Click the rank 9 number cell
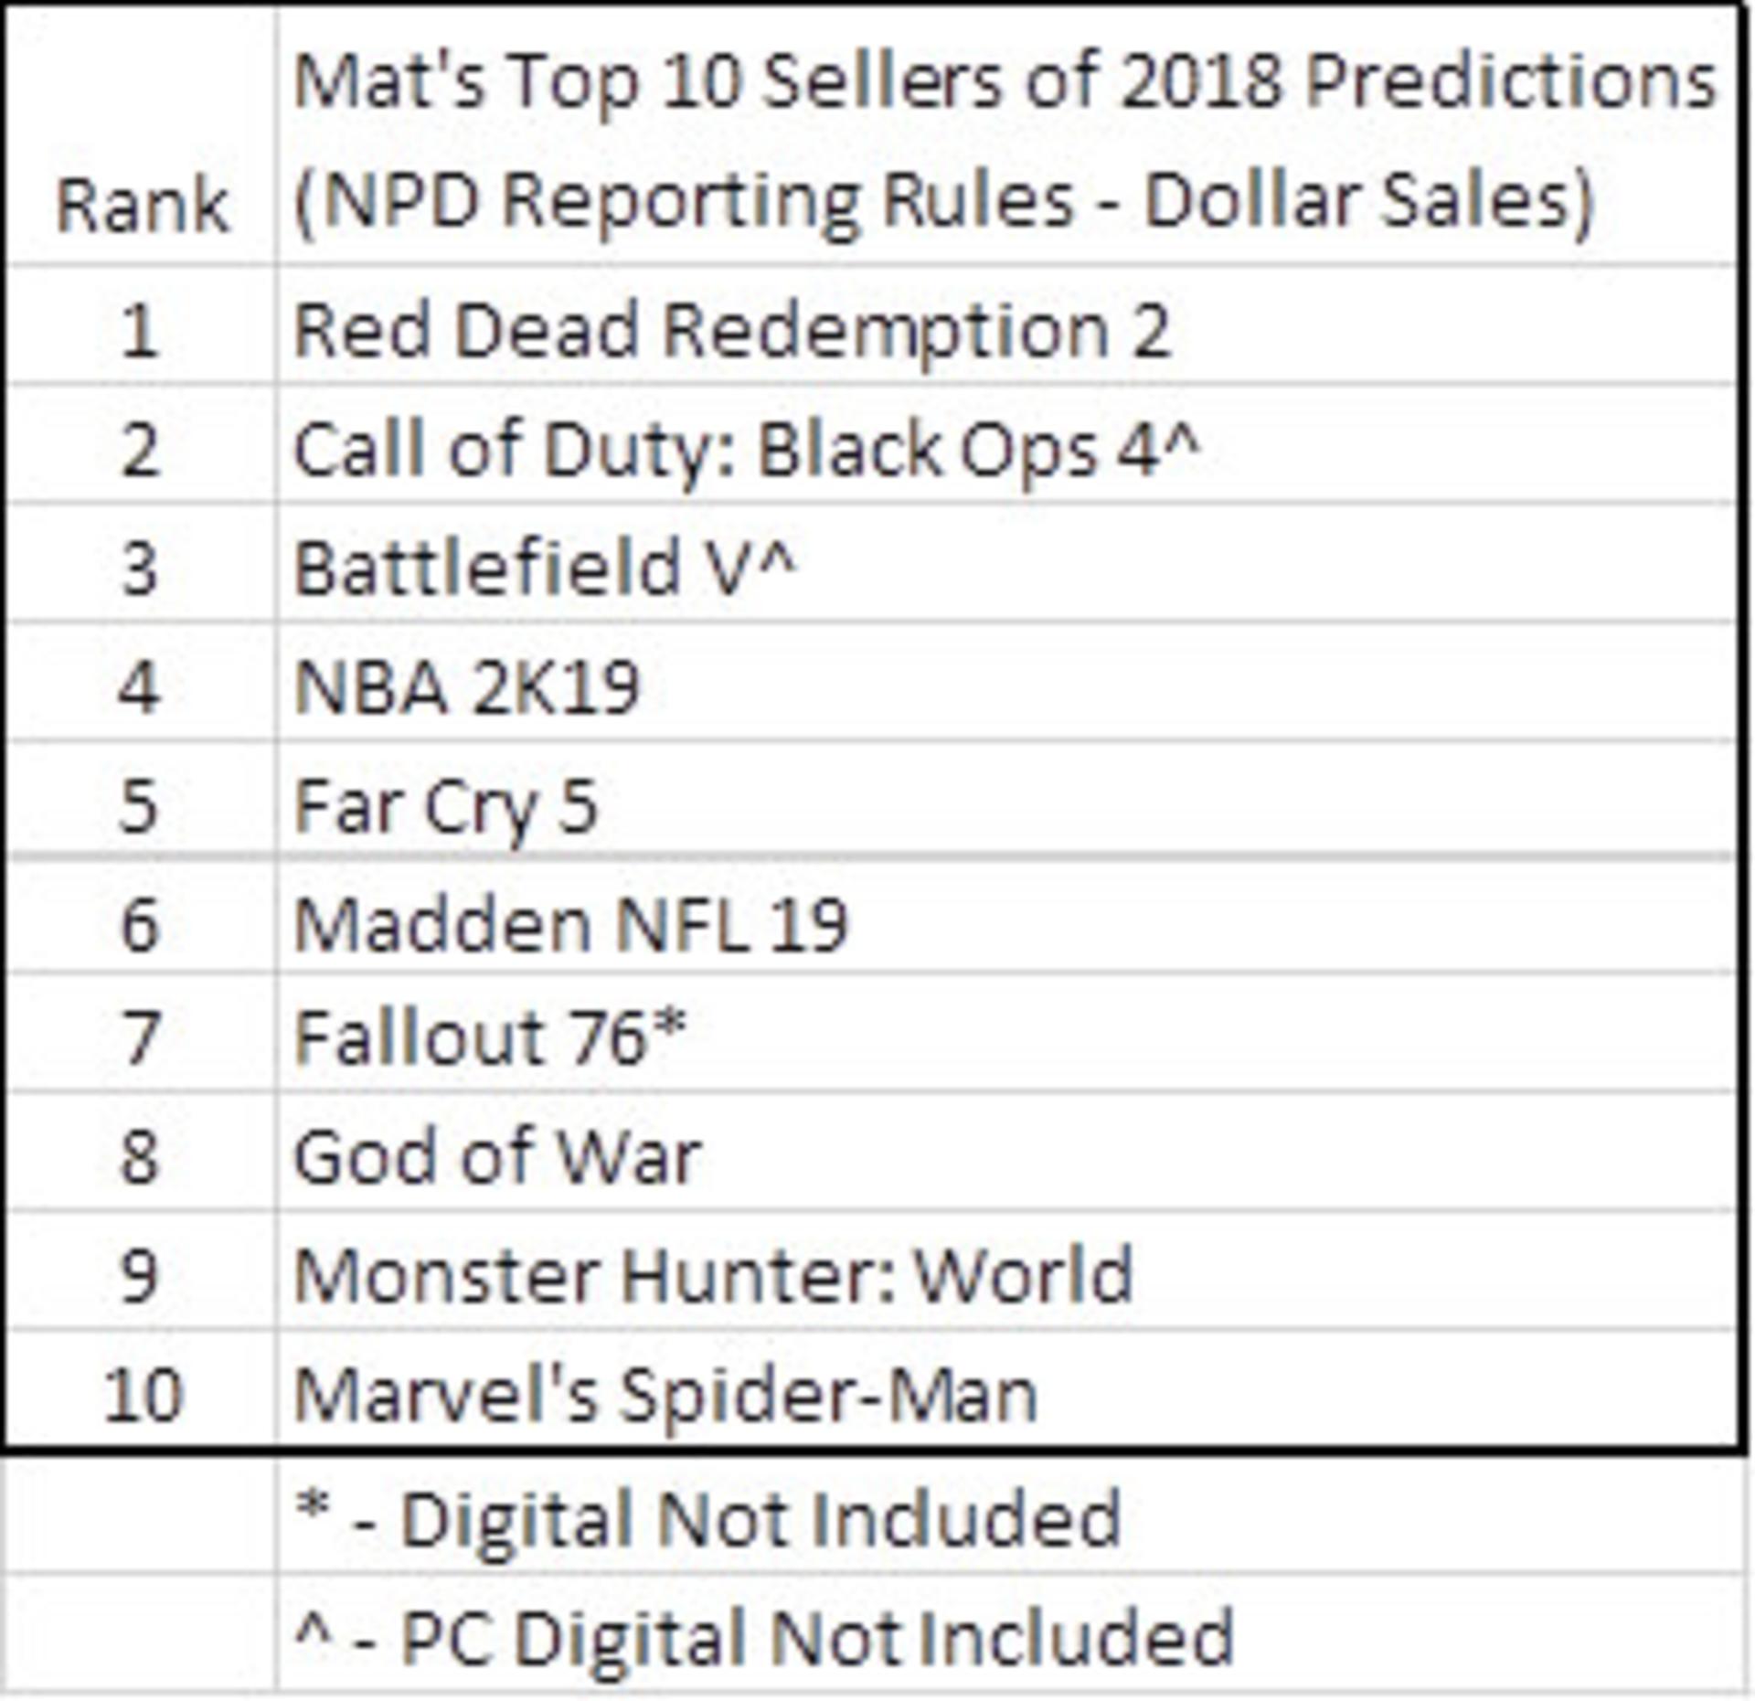The width and height of the screenshot is (1755, 1701). point(140,1269)
